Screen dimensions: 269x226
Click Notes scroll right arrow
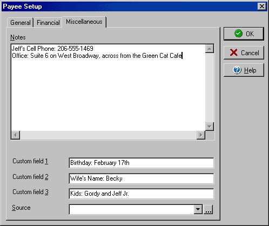[201, 135]
